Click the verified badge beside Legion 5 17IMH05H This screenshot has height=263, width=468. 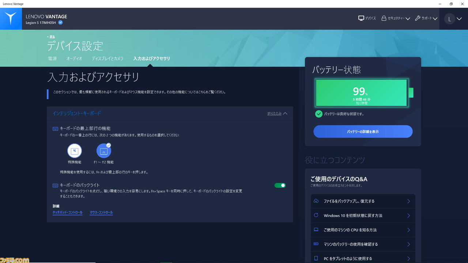click(x=60, y=23)
